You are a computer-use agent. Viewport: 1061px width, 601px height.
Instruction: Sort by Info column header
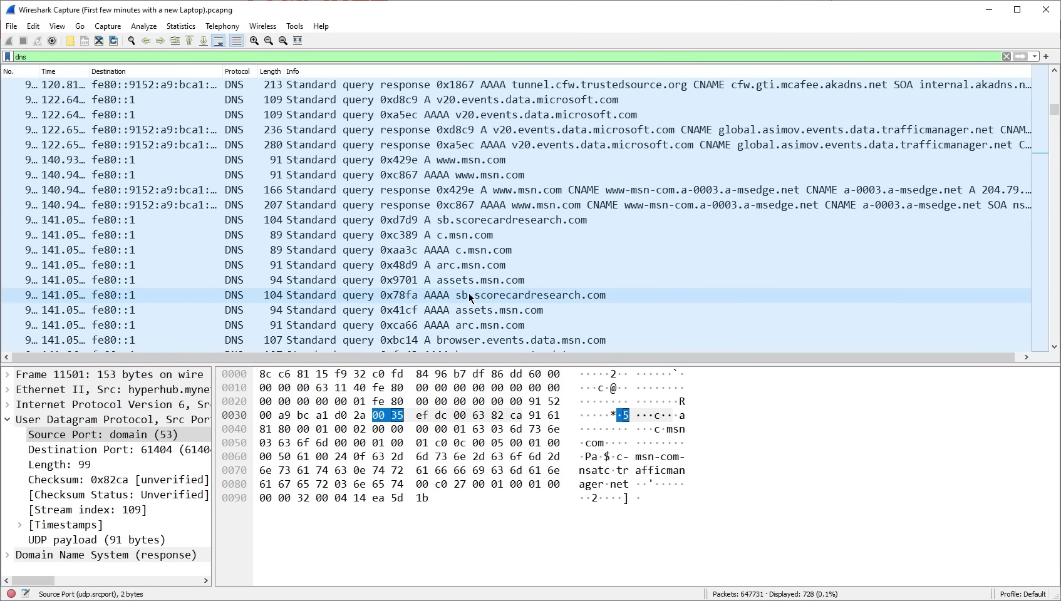pos(658,71)
